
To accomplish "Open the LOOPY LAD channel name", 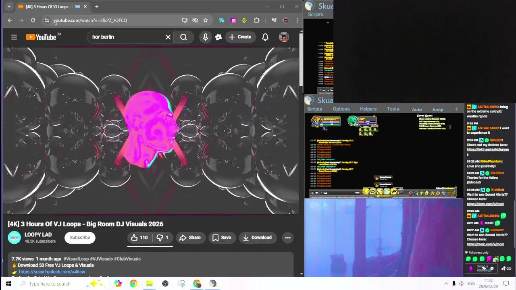I will [38, 234].
